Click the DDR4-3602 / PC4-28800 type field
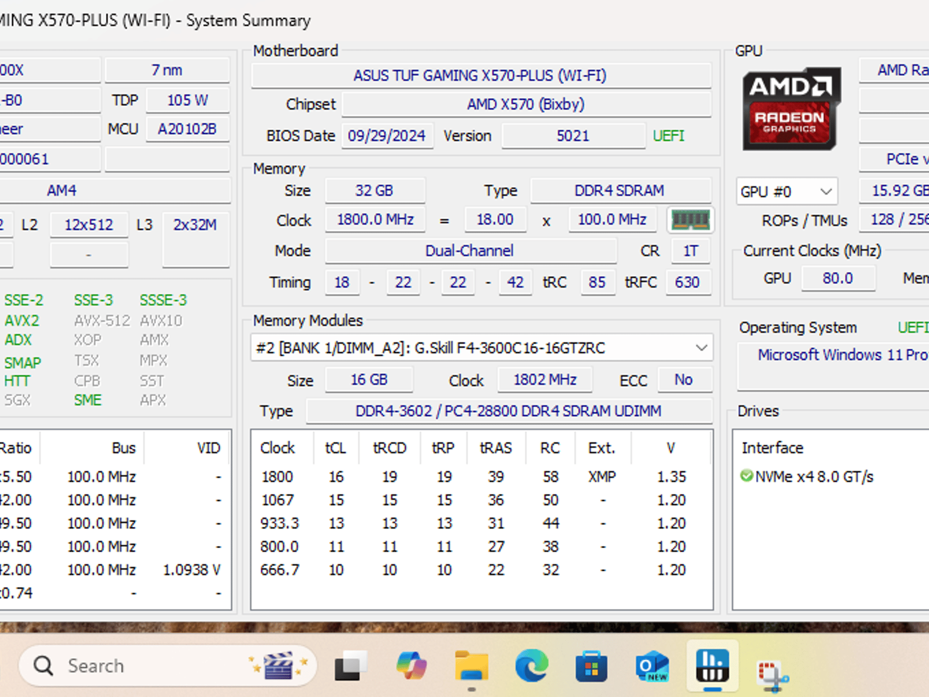Viewport: 929px width, 697px height. tap(509, 411)
